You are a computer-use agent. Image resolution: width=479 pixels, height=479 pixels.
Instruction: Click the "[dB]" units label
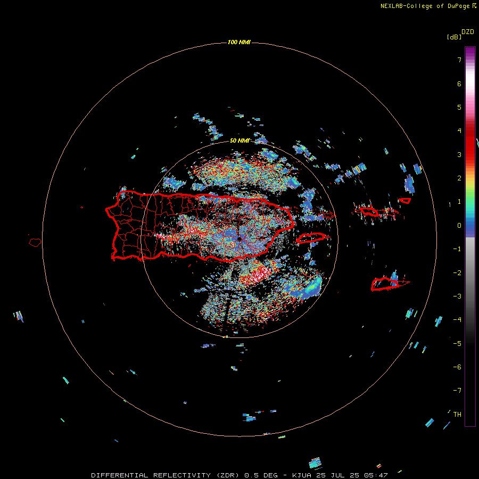pos(454,37)
